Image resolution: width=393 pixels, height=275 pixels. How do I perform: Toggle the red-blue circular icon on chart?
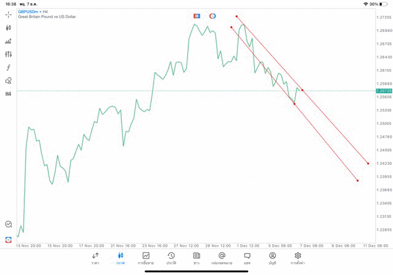212,15
